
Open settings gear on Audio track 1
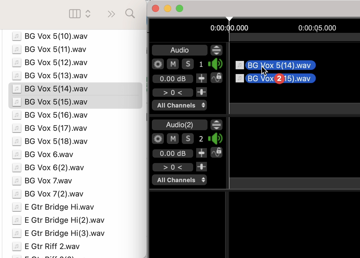pos(158,64)
